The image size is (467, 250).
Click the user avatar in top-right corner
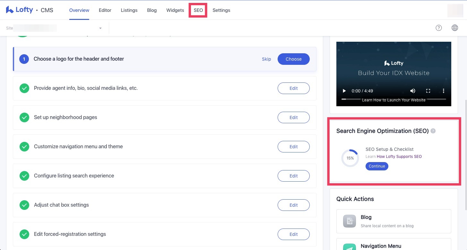(455, 11)
